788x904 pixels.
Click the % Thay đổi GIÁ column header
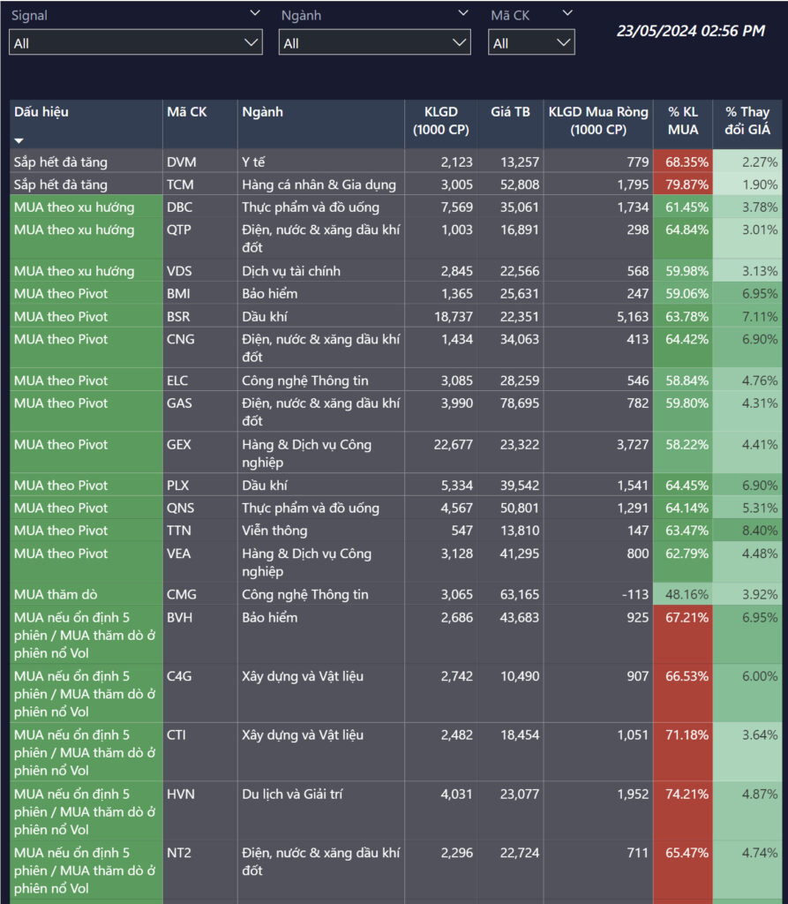pyautogui.click(x=747, y=121)
